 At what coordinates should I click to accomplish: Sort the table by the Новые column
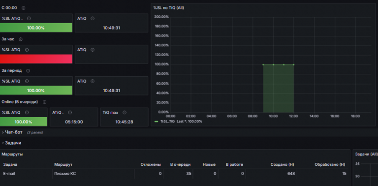tap(209, 164)
